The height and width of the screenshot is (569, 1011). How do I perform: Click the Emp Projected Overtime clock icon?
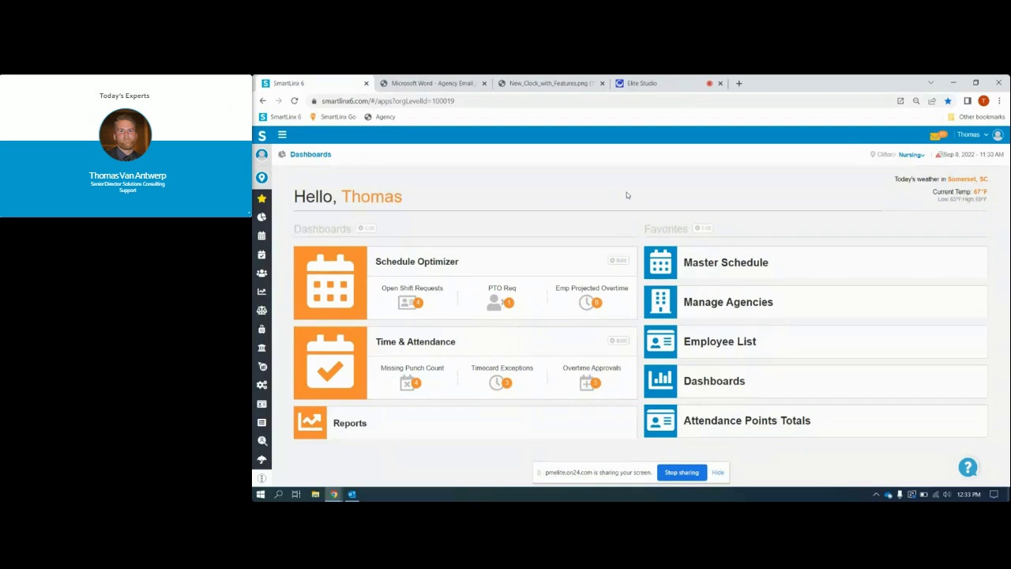590,303
